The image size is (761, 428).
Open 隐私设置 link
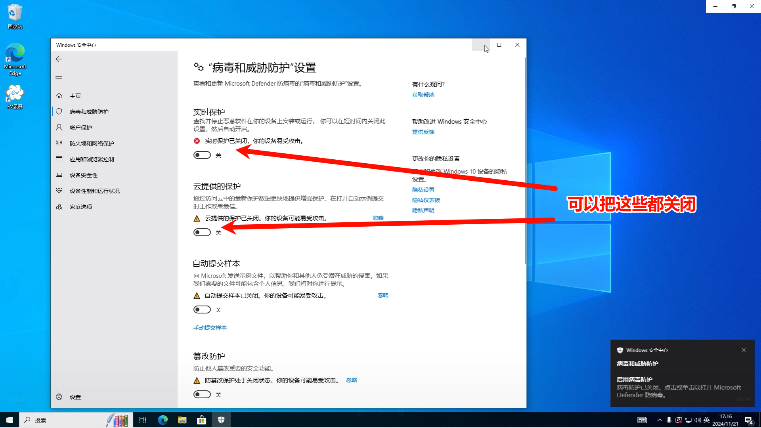pos(423,190)
